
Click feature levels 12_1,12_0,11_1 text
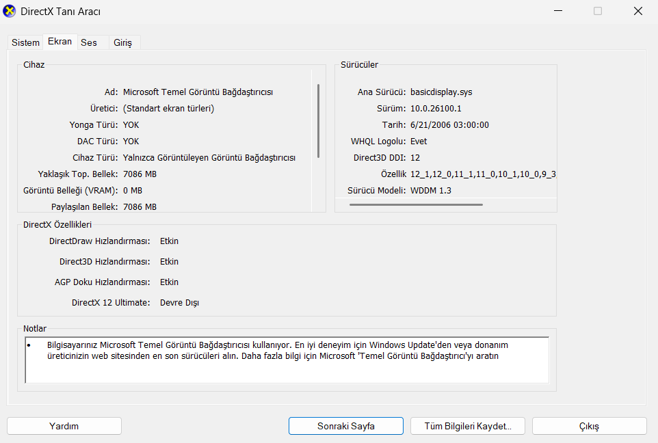(x=483, y=174)
